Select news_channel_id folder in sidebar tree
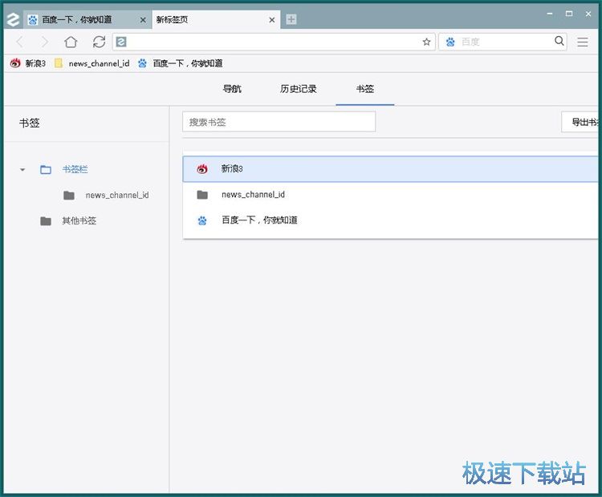 coord(116,195)
